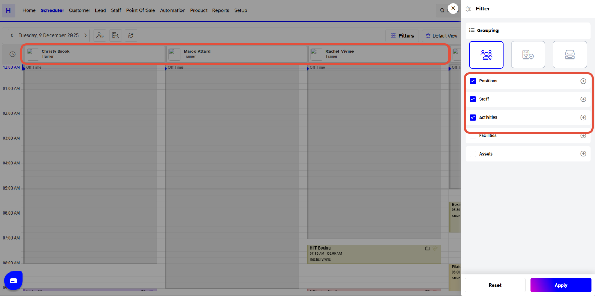The height and width of the screenshot is (296, 595).
Task: Open the Lead menu
Action: pyautogui.click(x=100, y=10)
